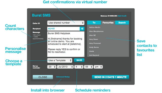Select contact Alex Macpherson
The height and width of the screenshot is (93, 162).
pos(96,31)
